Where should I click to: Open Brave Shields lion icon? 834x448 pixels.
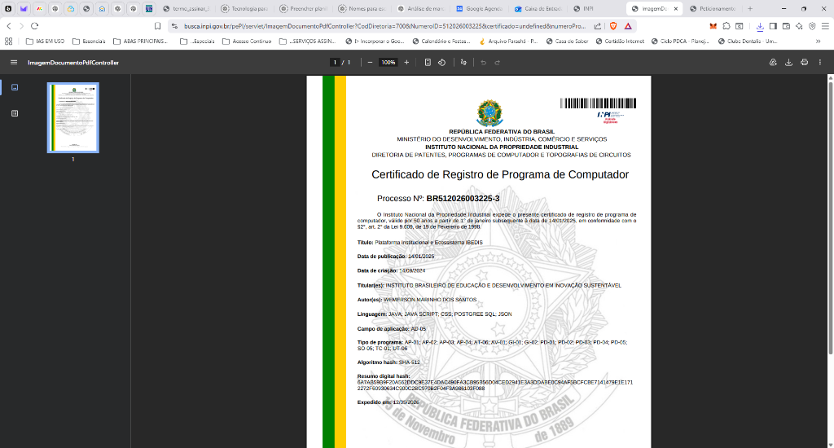613,25
